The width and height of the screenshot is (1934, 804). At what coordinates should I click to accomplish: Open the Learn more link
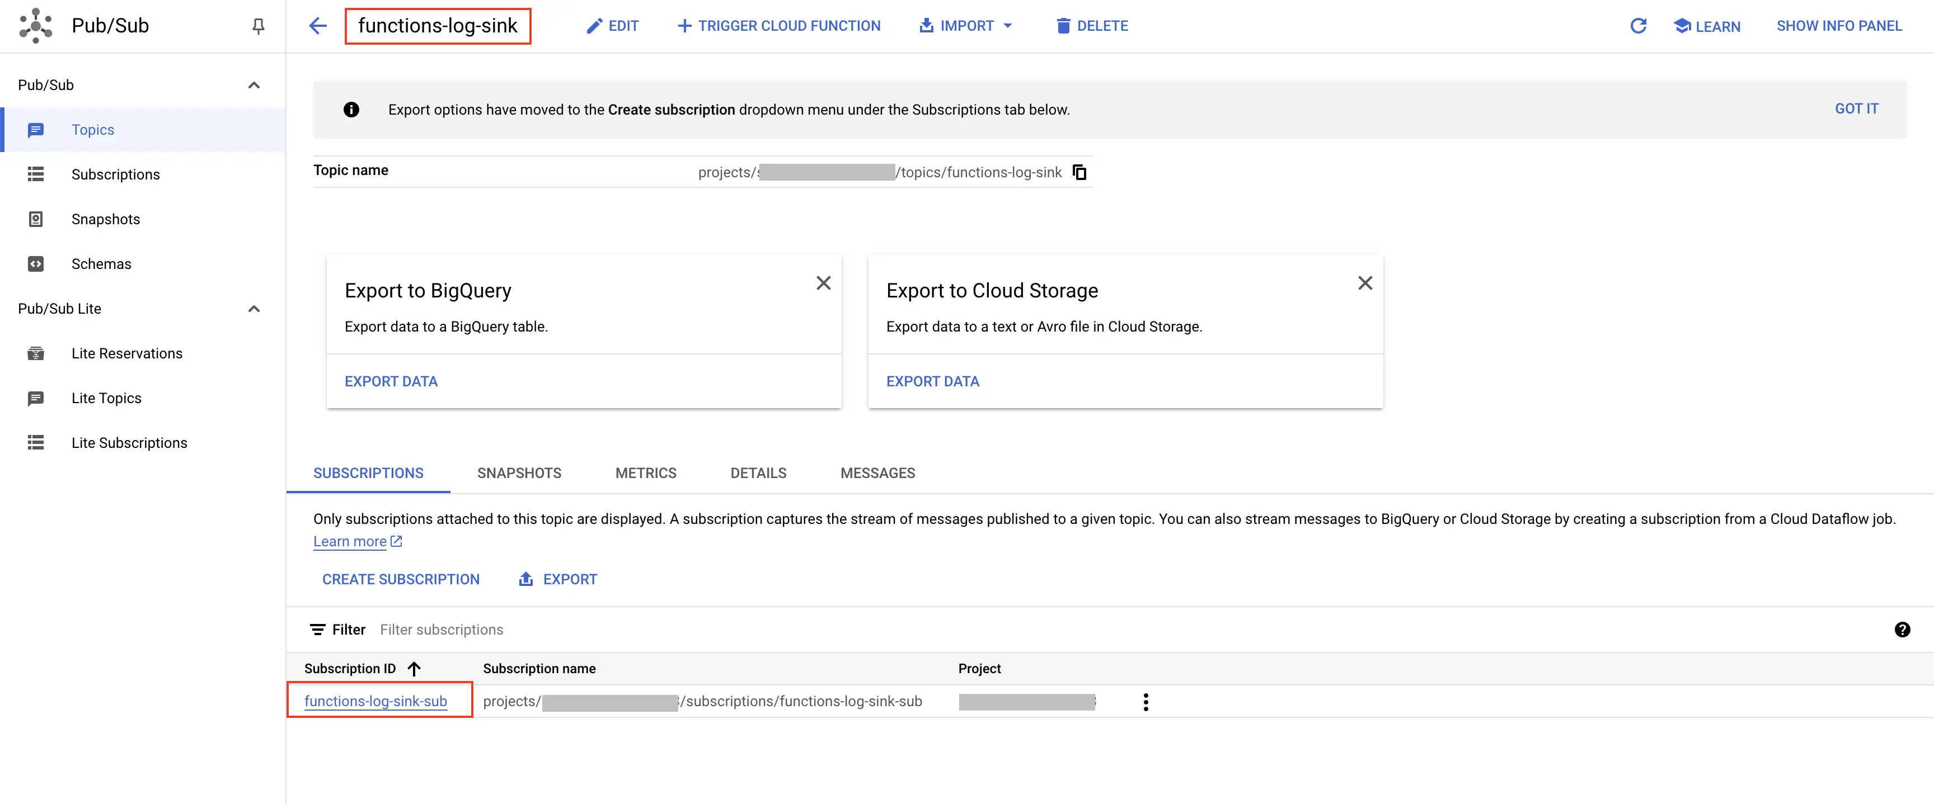358,542
